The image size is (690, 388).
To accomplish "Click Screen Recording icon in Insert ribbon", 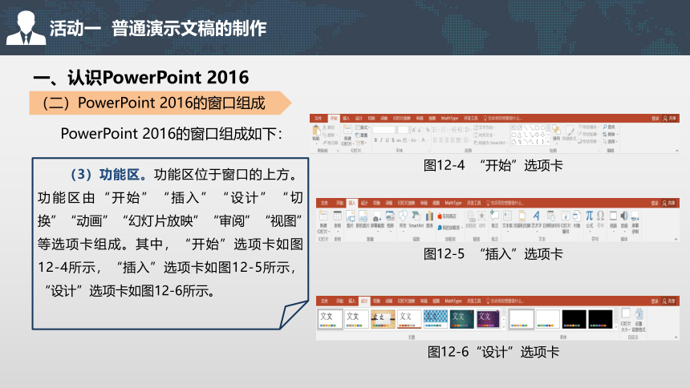I will click(635, 216).
